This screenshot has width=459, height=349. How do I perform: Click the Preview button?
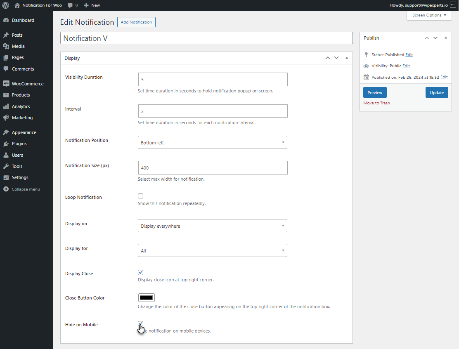(375, 92)
